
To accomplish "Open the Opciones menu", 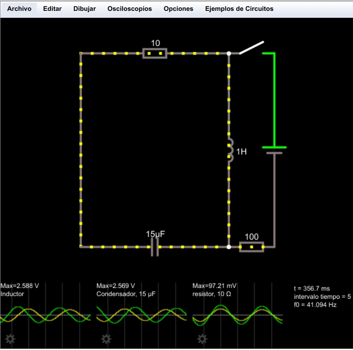I will (x=178, y=9).
